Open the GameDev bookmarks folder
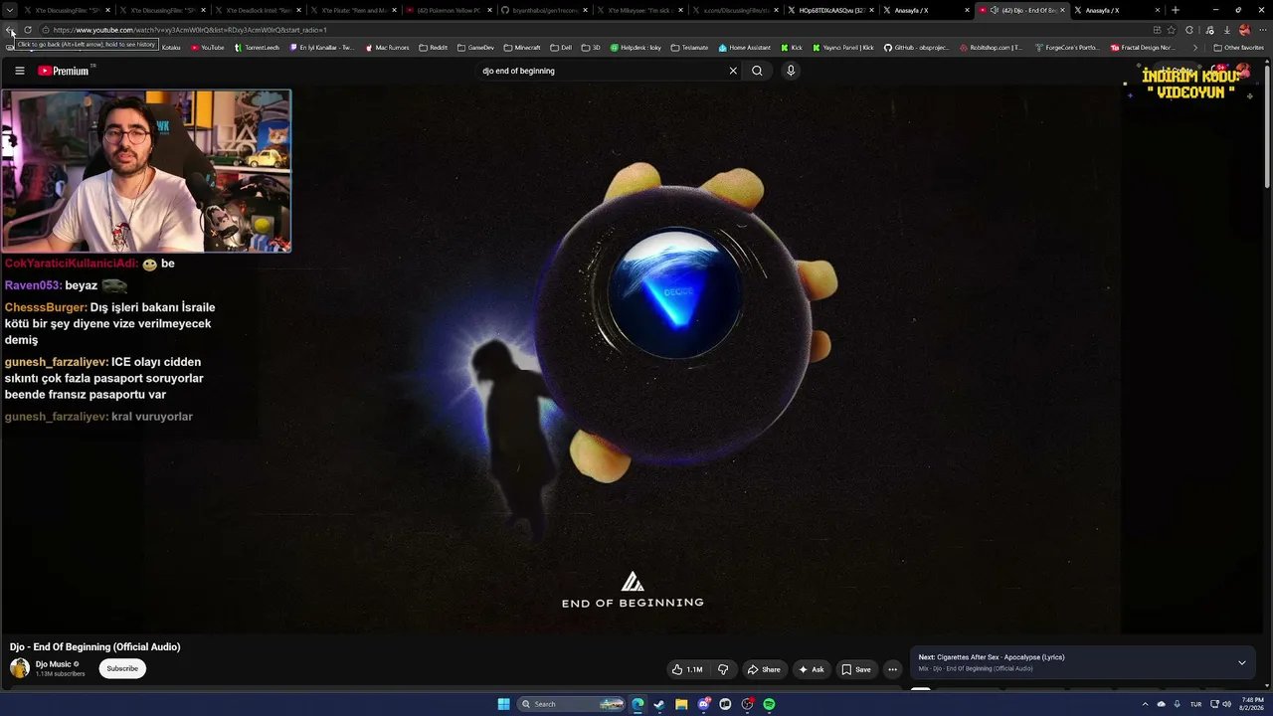This screenshot has height=716, width=1273. tap(475, 48)
